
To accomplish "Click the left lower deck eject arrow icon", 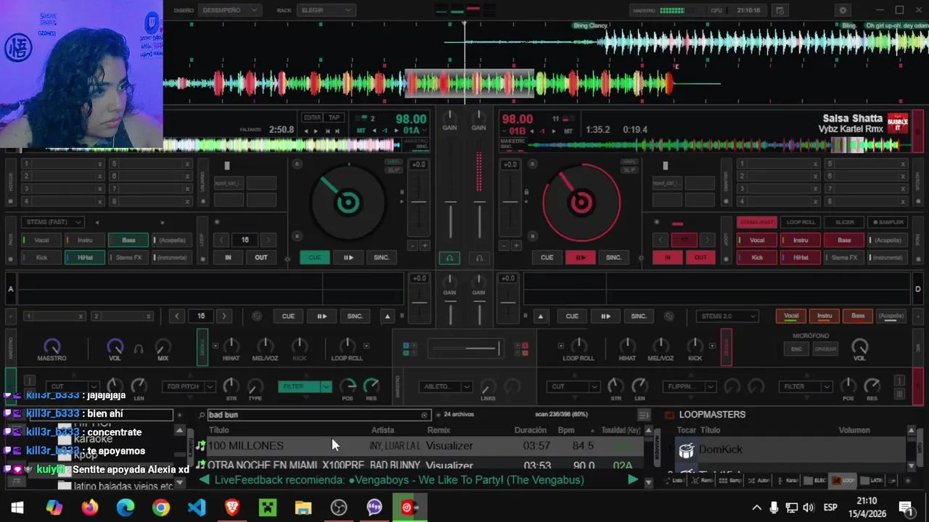I will point(387,316).
